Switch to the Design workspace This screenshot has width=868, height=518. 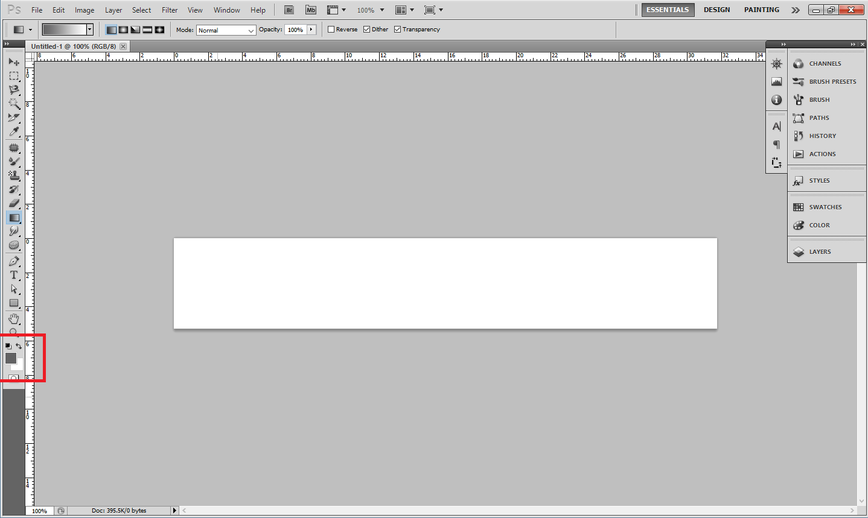(x=716, y=10)
